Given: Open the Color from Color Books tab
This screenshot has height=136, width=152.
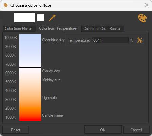Looking at the screenshot, I should [103, 29].
